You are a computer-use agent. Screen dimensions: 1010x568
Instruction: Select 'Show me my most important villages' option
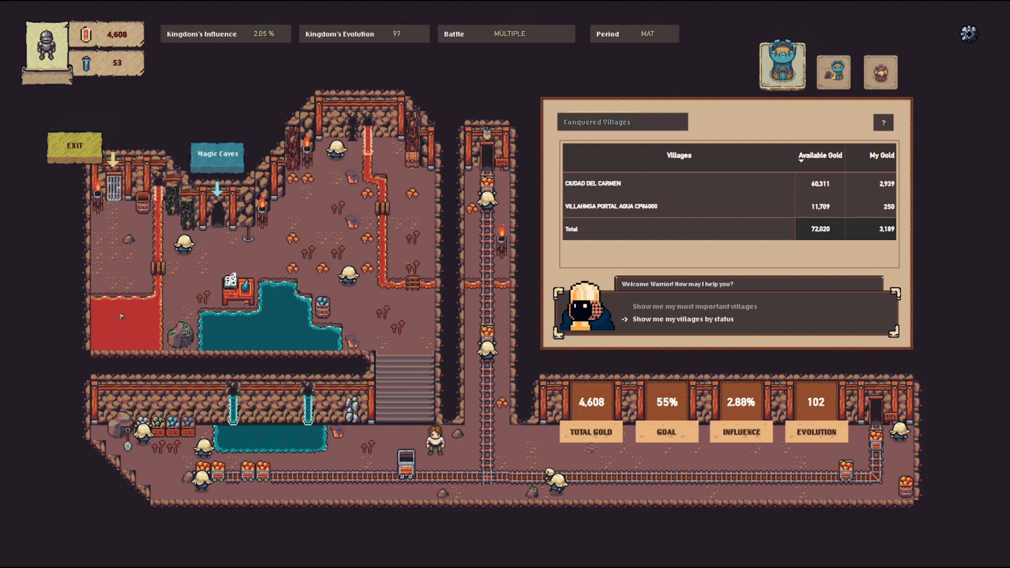(695, 306)
